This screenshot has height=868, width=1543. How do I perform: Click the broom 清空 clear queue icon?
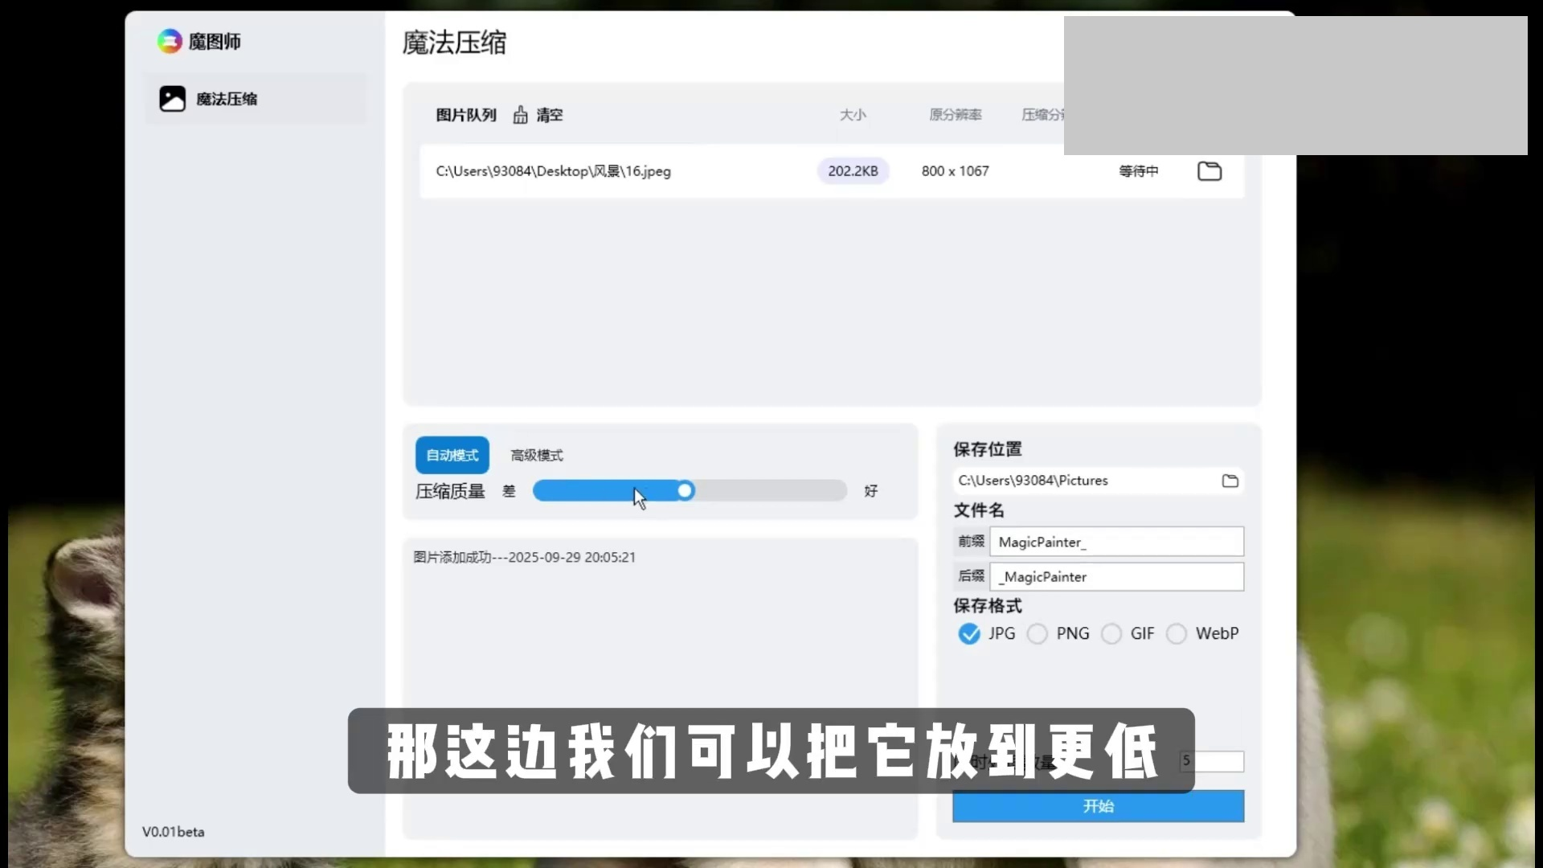pyautogui.click(x=521, y=115)
